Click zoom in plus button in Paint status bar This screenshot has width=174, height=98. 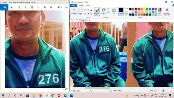click(x=171, y=91)
